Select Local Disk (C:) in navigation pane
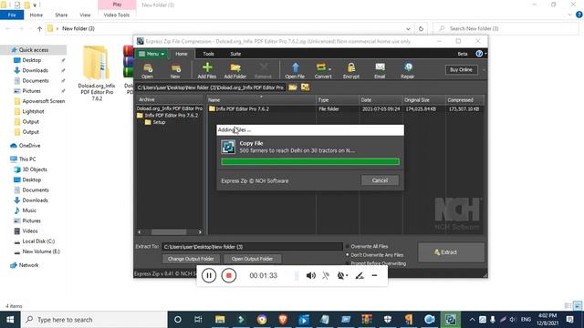The image size is (584, 328). [38, 241]
